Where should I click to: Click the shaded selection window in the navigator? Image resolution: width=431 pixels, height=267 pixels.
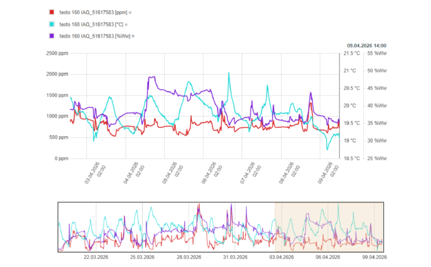pyautogui.click(x=329, y=227)
